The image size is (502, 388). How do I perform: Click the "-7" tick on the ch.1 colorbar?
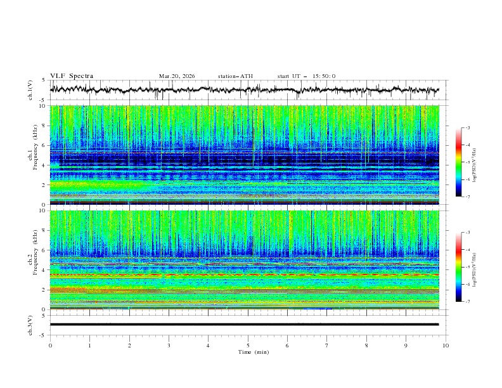click(x=467, y=197)
